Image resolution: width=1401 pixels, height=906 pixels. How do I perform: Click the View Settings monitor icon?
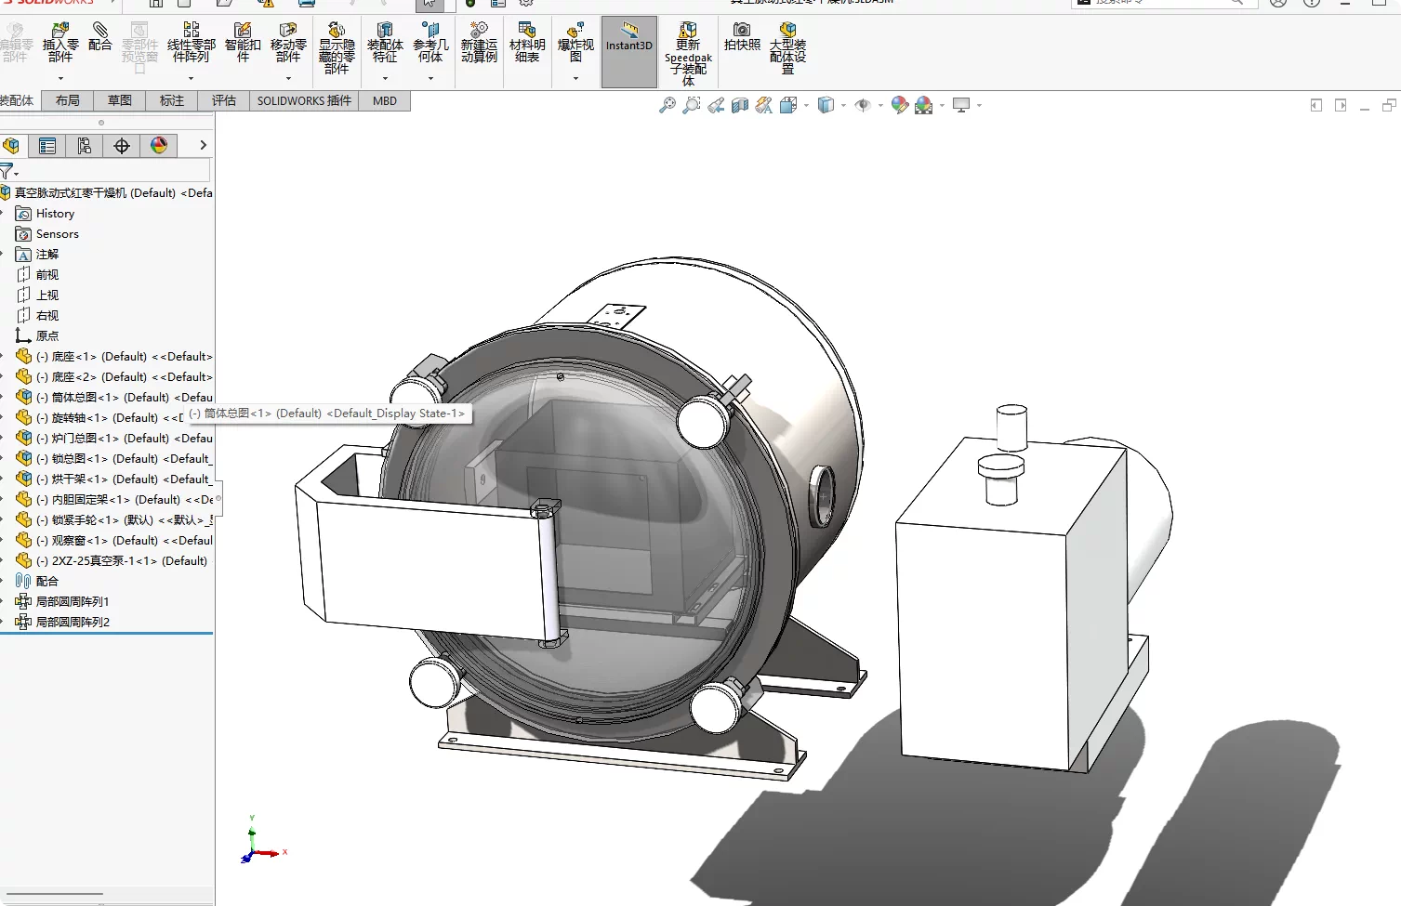click(961, 105)
